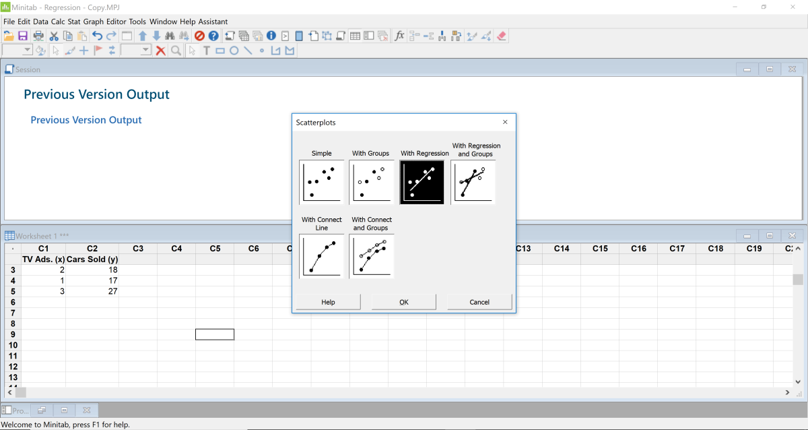Click the Save Project floppy disk icon

tap(22, 36)
